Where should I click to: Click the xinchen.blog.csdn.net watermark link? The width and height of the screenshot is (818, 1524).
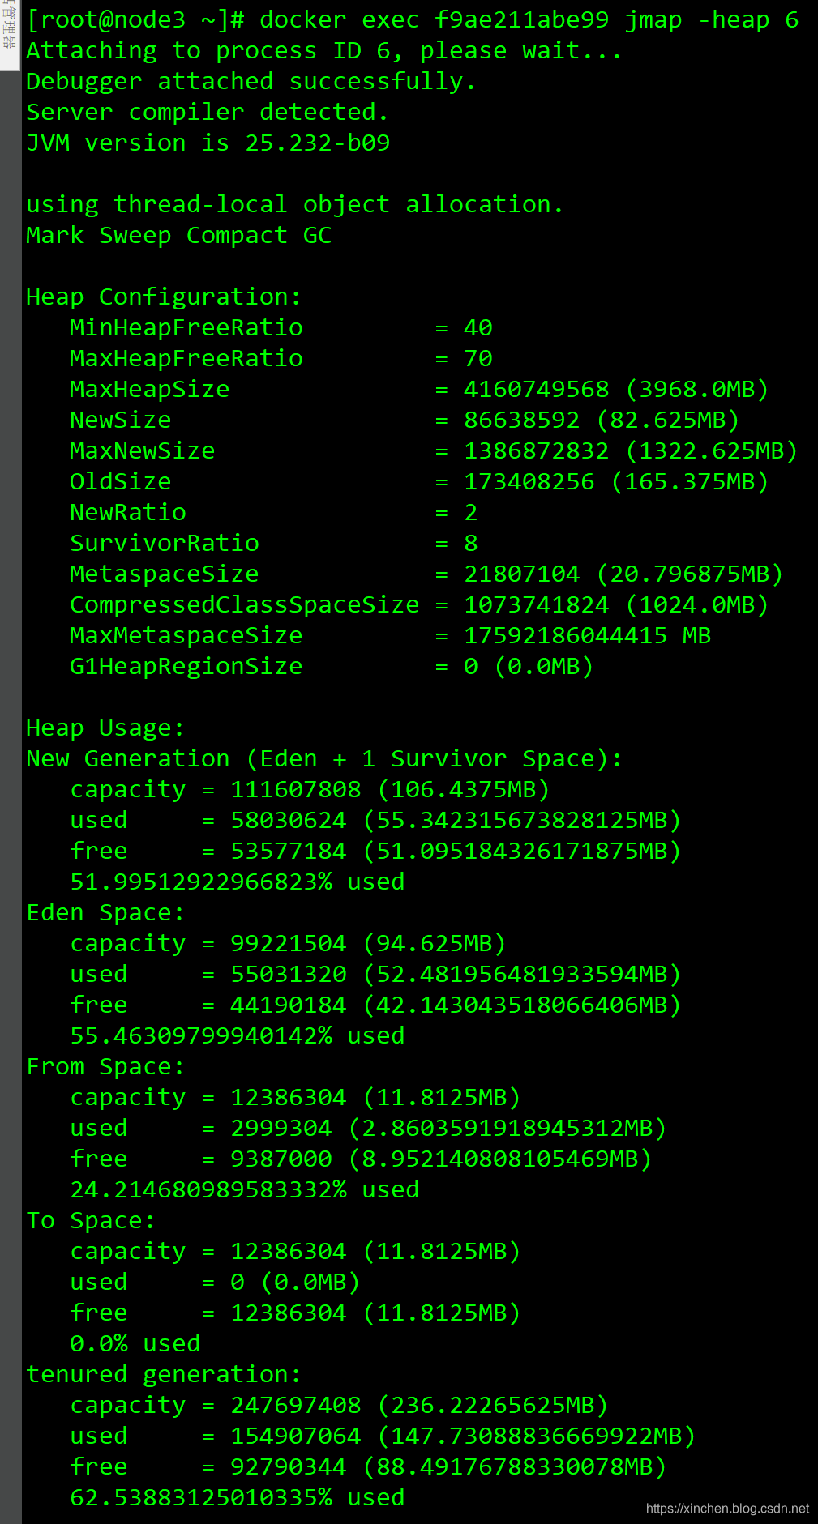tap(727, 1508)
